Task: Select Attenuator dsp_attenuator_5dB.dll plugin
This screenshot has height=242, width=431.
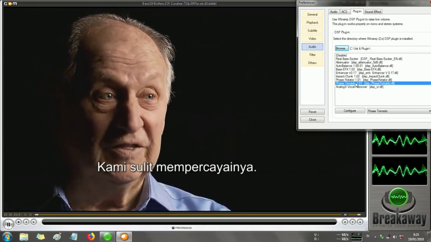Action: pyautogui.click(x=383, y=62)
